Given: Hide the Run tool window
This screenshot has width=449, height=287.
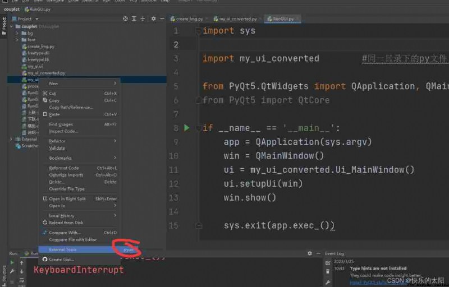Looking at the screenshot, I should pos(318,253).
